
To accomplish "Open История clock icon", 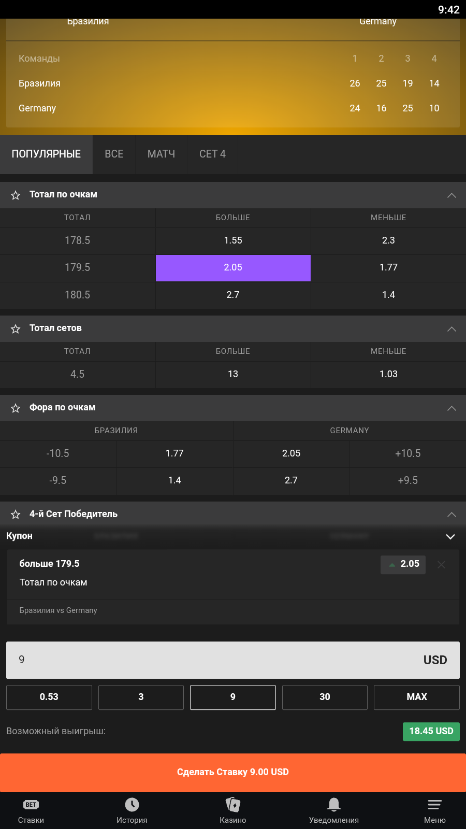I will pyautogui.click(x=132, y=805).
